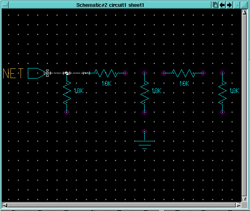Click the 10K label under the right horizontal resistor
250x211 pixels.
click(184, 84)
